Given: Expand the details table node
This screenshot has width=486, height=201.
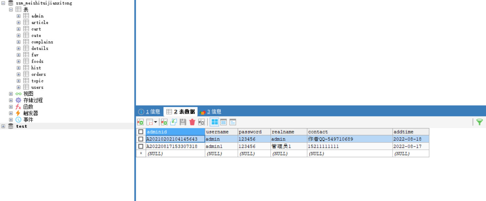Looking at the screenshot, I should (18, 48).
